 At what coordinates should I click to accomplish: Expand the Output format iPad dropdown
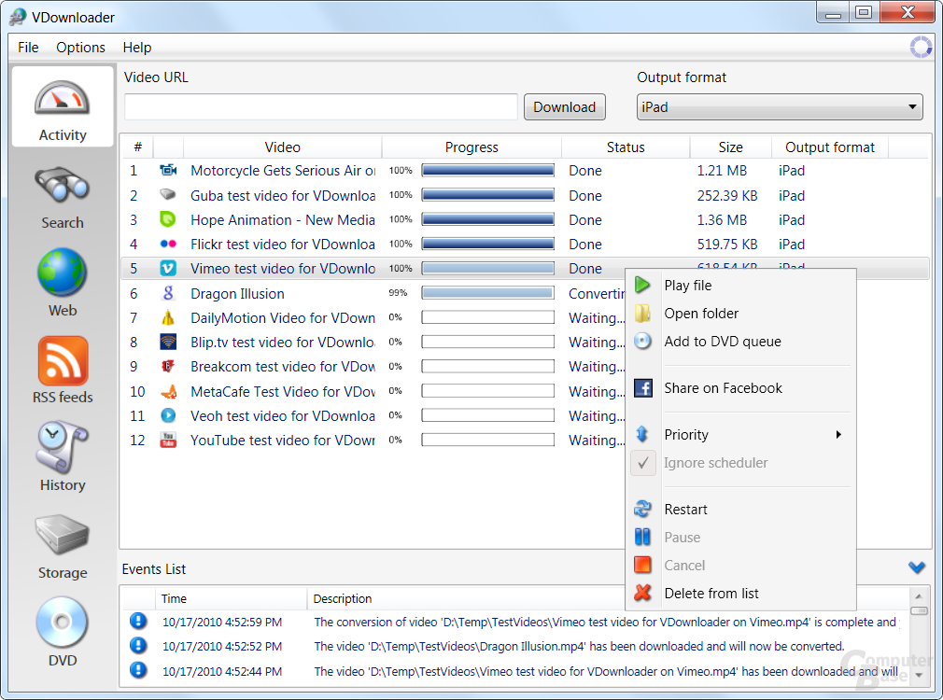780,107
